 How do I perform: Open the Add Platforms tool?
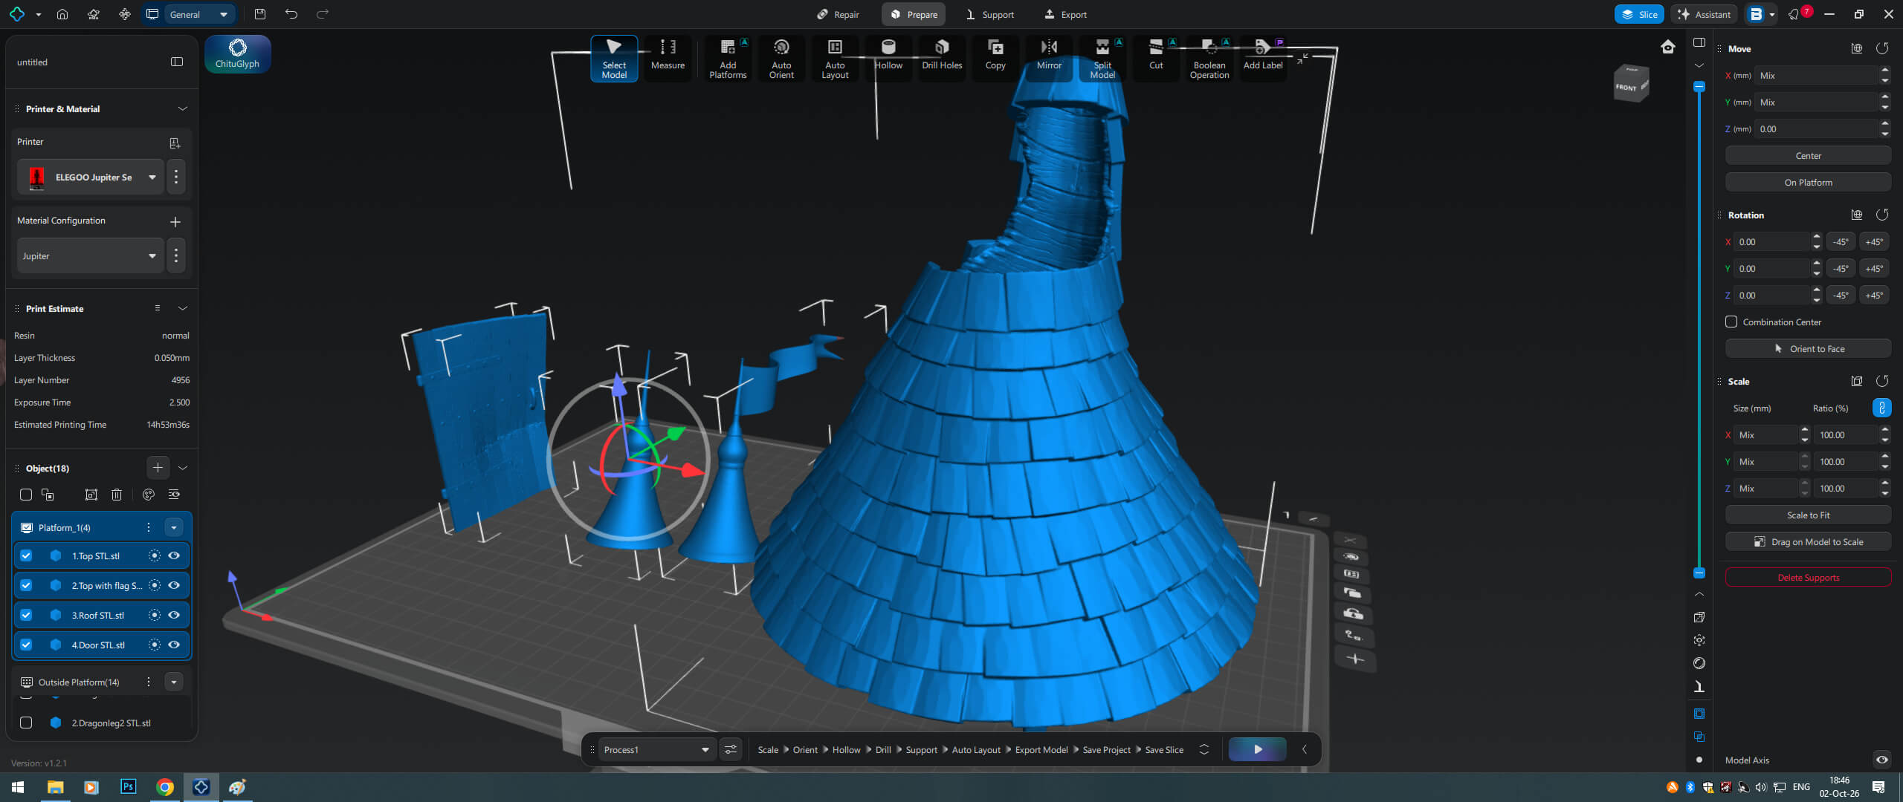(728, 58)
